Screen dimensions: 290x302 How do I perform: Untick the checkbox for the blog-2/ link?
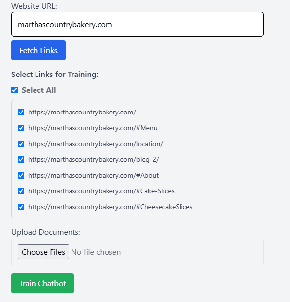tap(21, 159)
